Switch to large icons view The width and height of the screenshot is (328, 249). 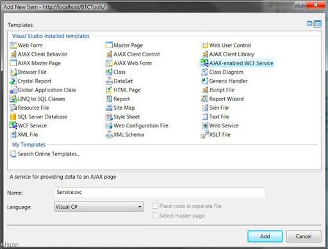(x=309, y=24)
